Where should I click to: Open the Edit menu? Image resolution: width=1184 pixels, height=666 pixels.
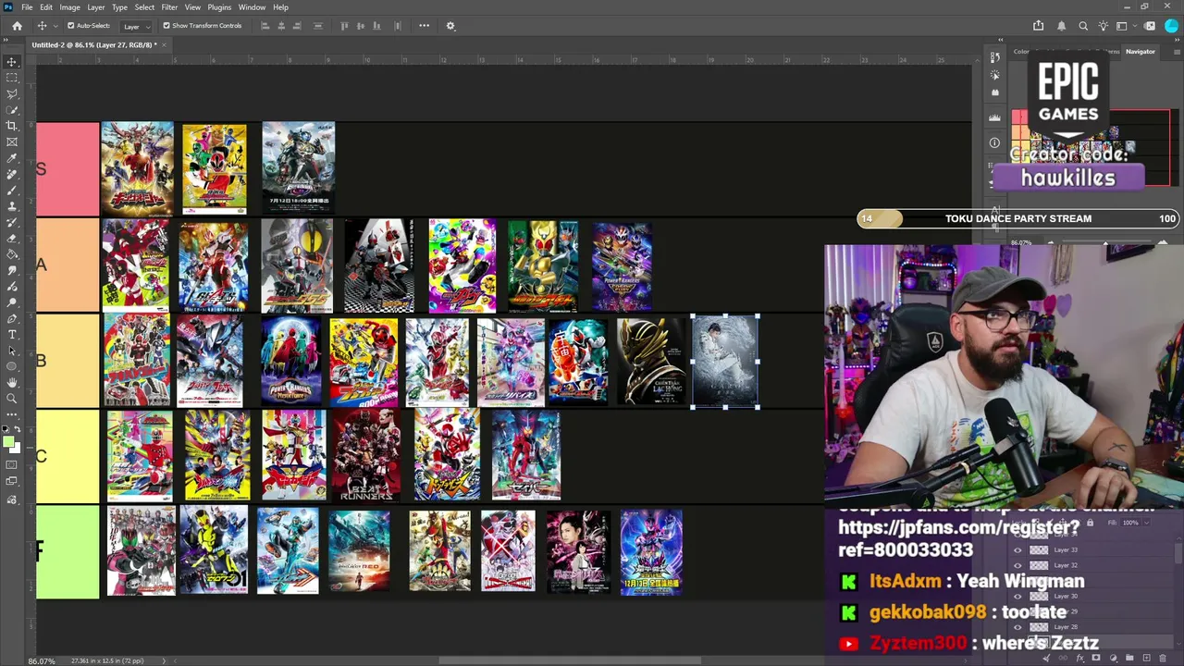click(x=46, y=7)
